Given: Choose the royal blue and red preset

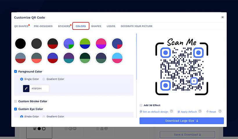Looking at the screenshot, I should (x=53, y=58).
